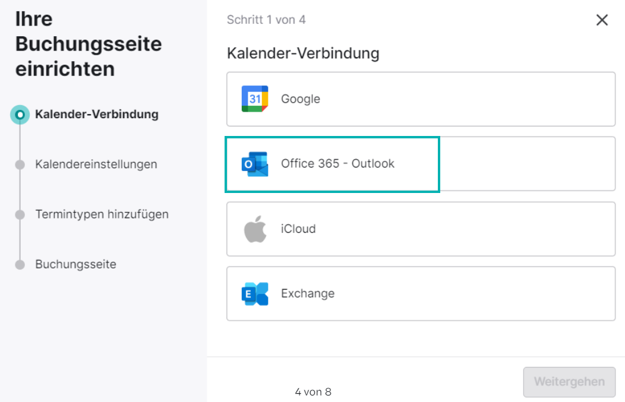The height and width of the screenshot is (402, 625).
Task: Click the 'Schritt 1 von 4' text
Action: [266, 20]
